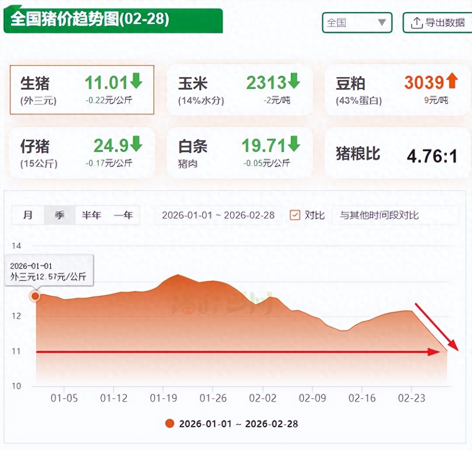Screen dimensions: 472x450
Task: Click the date range field 2026-01-01 ~ 2026-02-28
Action: click(x=218, y=215)
